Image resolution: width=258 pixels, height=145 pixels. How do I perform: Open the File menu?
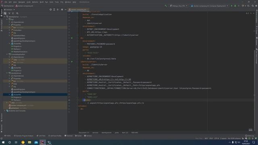click(6, 2)
